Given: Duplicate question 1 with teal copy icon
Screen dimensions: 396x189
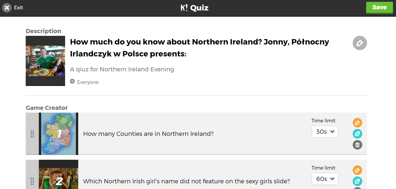Looking at the screenshot, I should 357,134.
